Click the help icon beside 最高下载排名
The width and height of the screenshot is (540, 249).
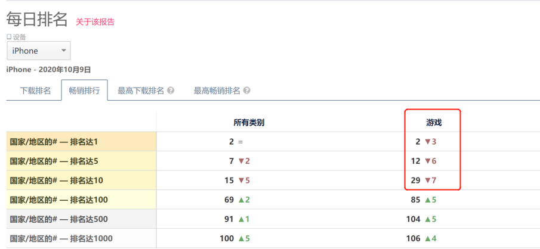click(x=171, y=91)
